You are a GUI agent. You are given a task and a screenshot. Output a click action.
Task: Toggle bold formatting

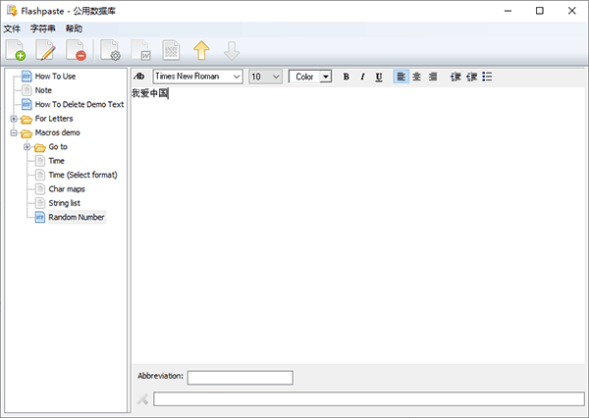coord(346,77)
